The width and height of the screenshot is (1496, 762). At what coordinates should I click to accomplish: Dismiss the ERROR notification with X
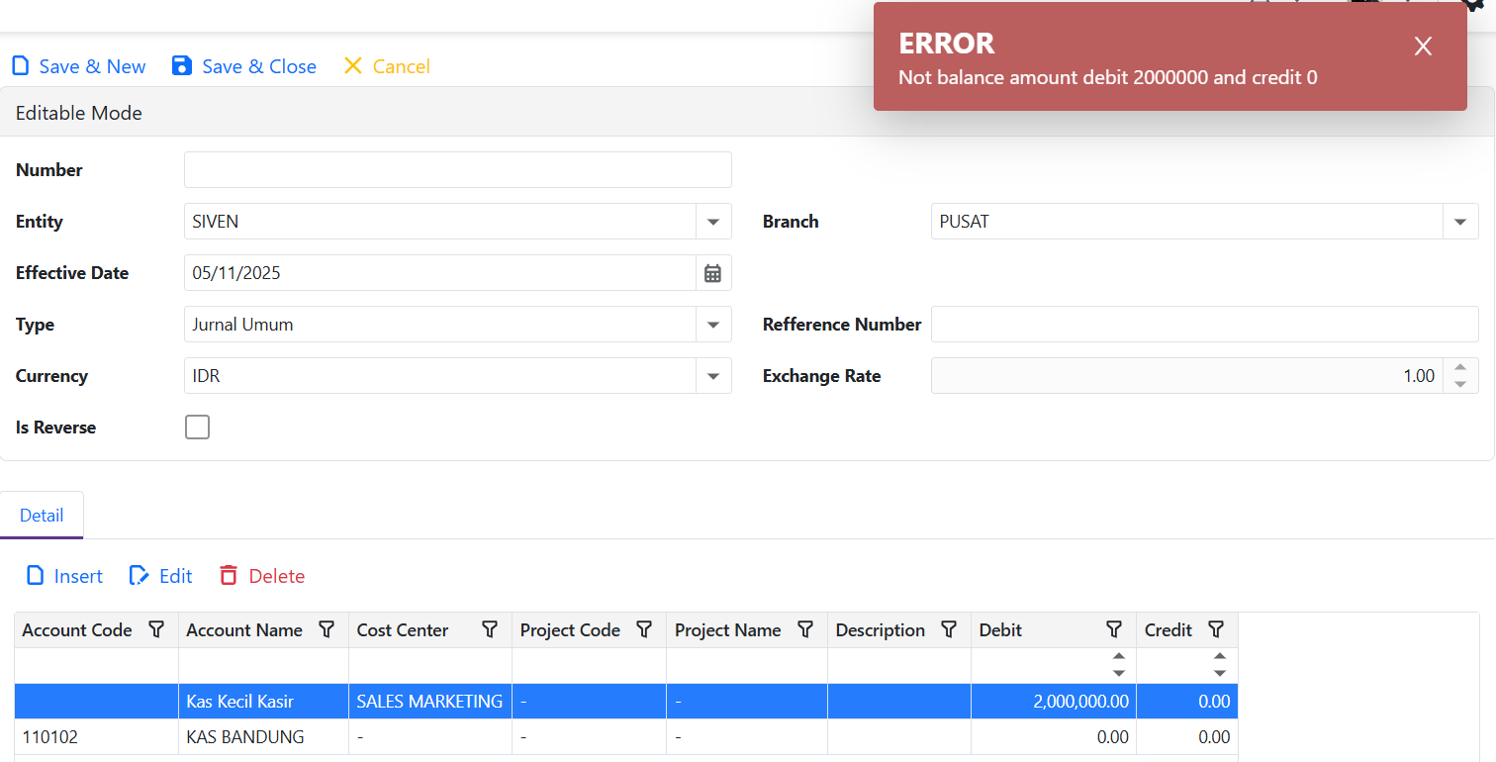click(1423, 47)
